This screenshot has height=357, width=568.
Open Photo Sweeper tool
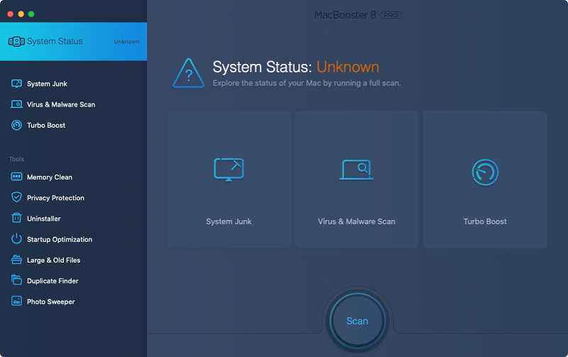tap(50, 302)
